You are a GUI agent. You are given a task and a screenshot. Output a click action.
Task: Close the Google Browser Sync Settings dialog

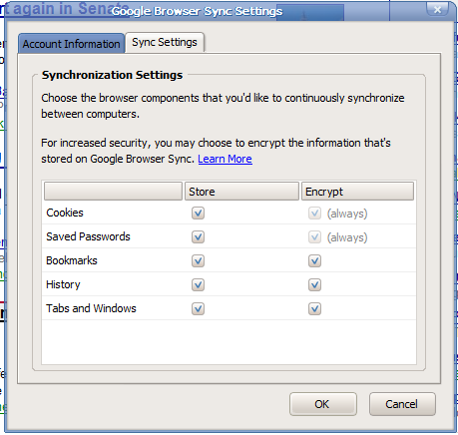[437, 9]
